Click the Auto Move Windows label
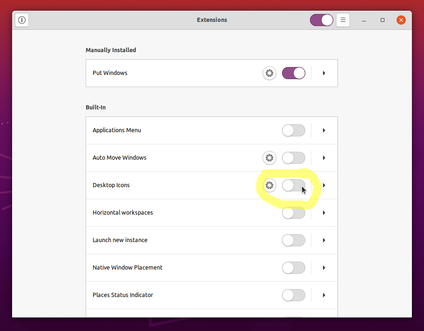The width and height of the screenshot is (424, 331). tap(119, 158)
